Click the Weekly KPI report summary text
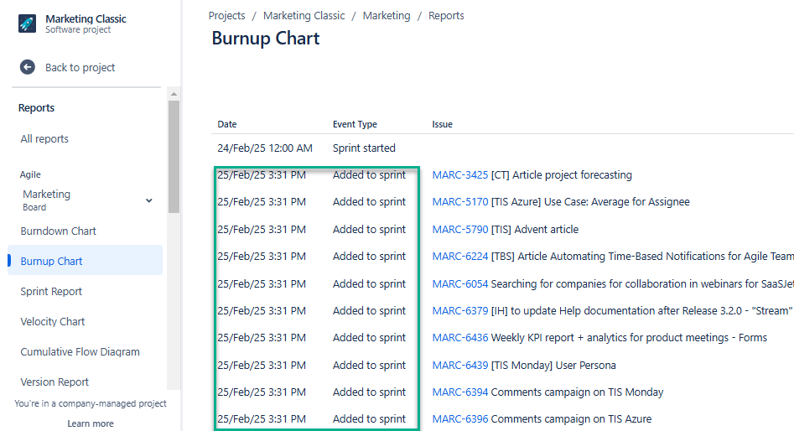Viewport: 794px width, 431px height. click(629, 337)
